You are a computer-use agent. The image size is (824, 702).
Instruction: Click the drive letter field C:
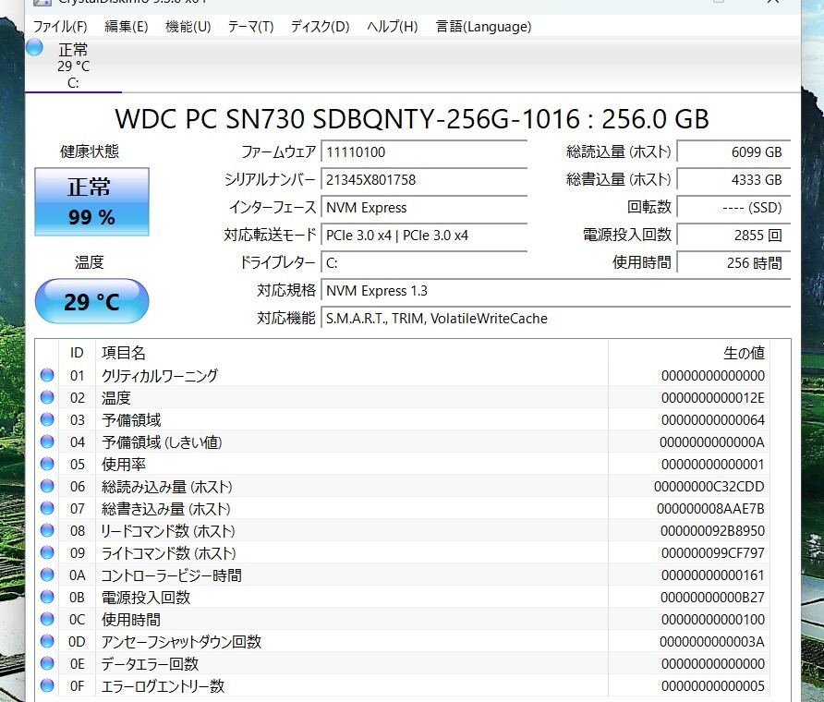pyautogui.click(x=424, y=262)
